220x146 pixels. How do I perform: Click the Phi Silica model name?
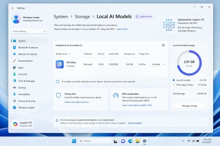[71, 62]
